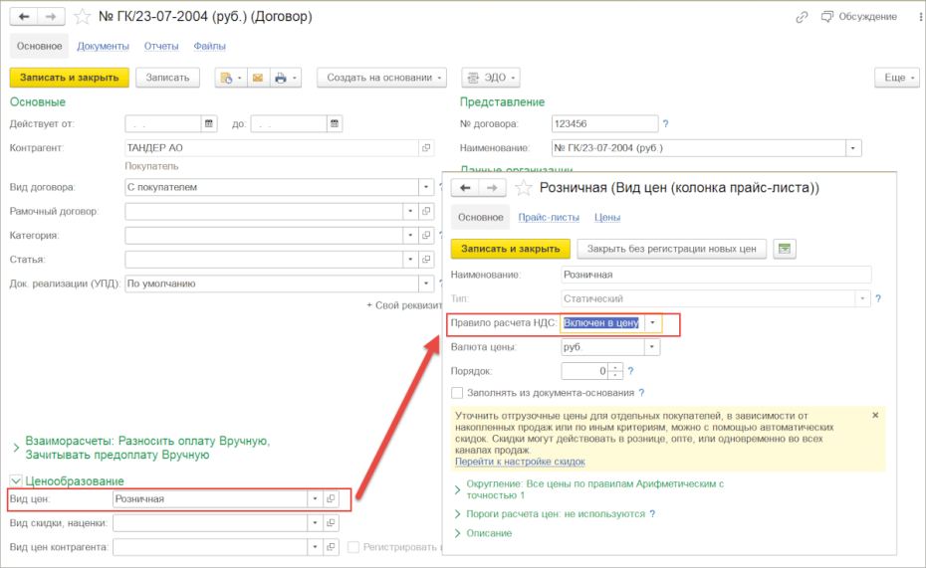Image resolution: width=926 pixels, height=568 pixels.
Task: Enable 'Заполнять из документа-основания' checkbox
Action: [457, 393]
